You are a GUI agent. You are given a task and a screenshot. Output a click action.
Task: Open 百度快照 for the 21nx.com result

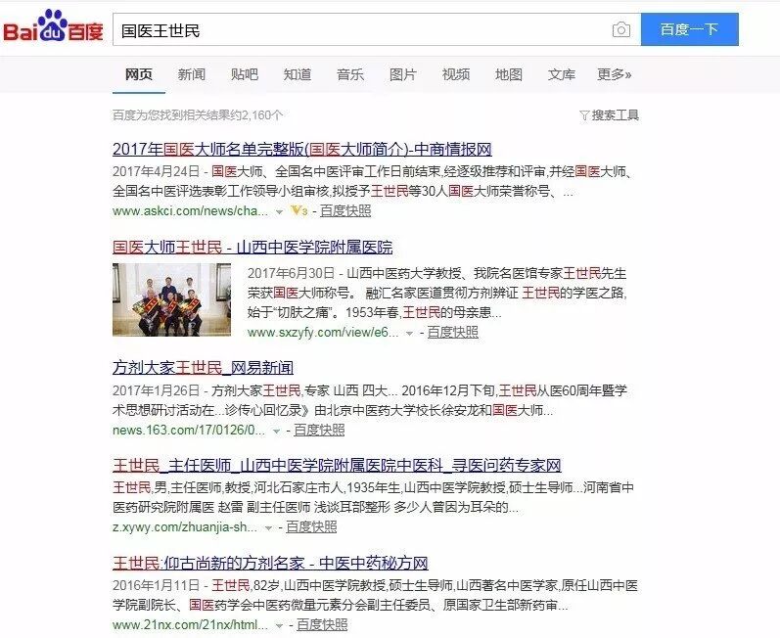pos(322,624)
